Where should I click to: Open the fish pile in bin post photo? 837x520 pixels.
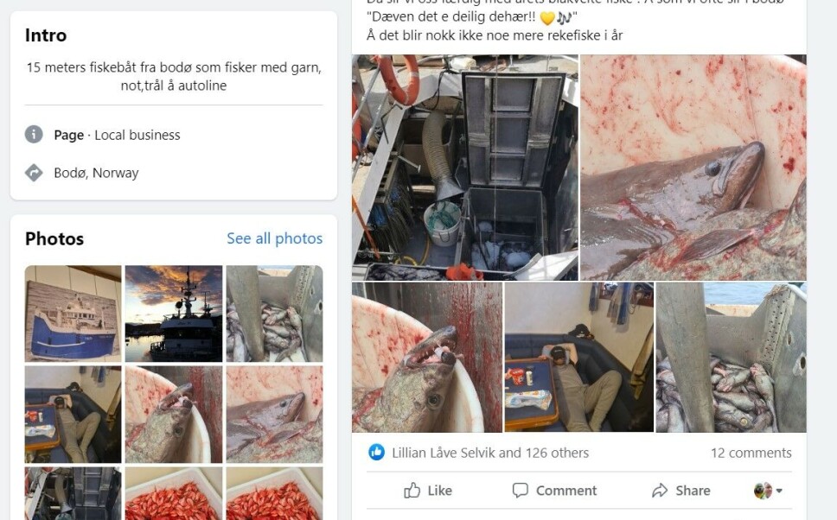point(731,357)
